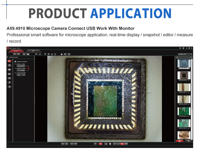The height and width of the screenshot is (153, 200).
Task: Toggle the red video button in bottom bar
Action: (x=101, y=144)
